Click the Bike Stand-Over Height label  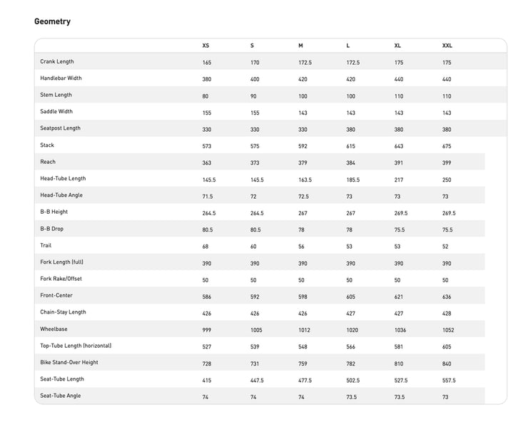point(69,362)
